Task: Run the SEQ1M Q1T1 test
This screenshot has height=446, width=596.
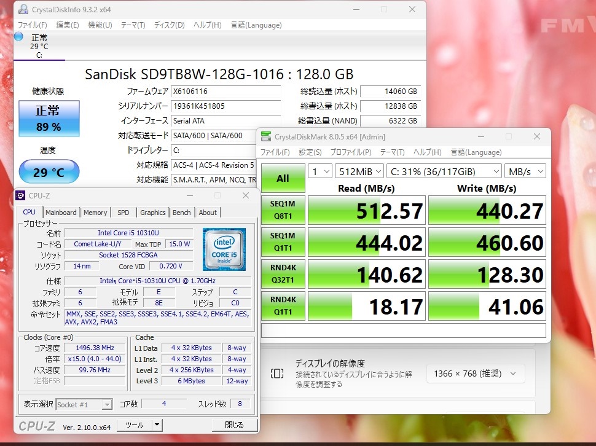Action: (283, 241)
